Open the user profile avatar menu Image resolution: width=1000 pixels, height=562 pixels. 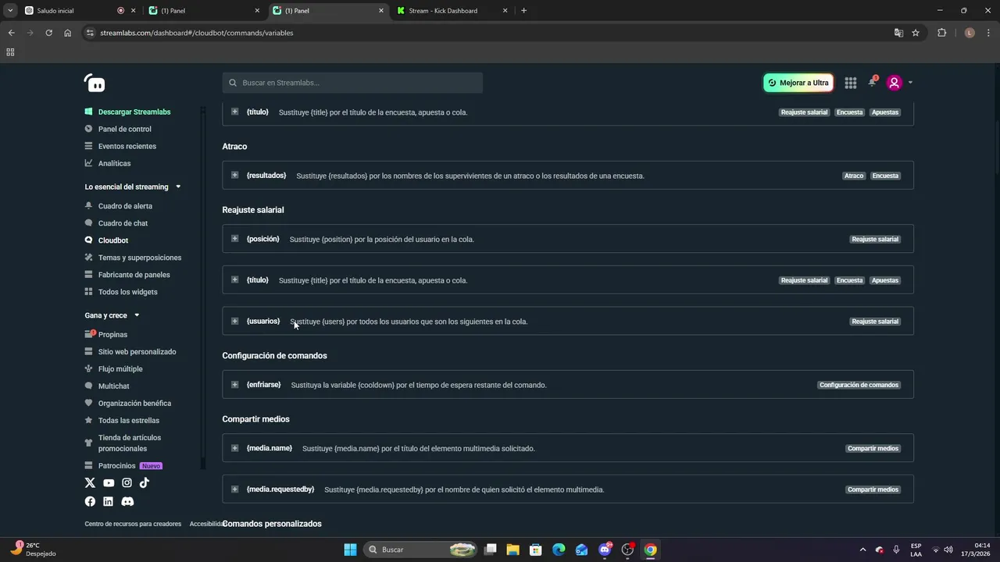click(x=895, y=83)
